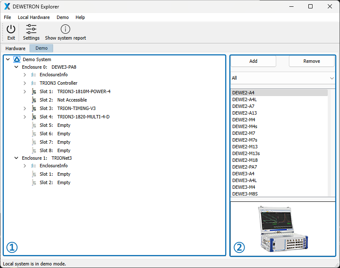Select the Enclosure 1 TRIONet3 row
This screenshot has width=340, height=268.
[x=46, y=158]
